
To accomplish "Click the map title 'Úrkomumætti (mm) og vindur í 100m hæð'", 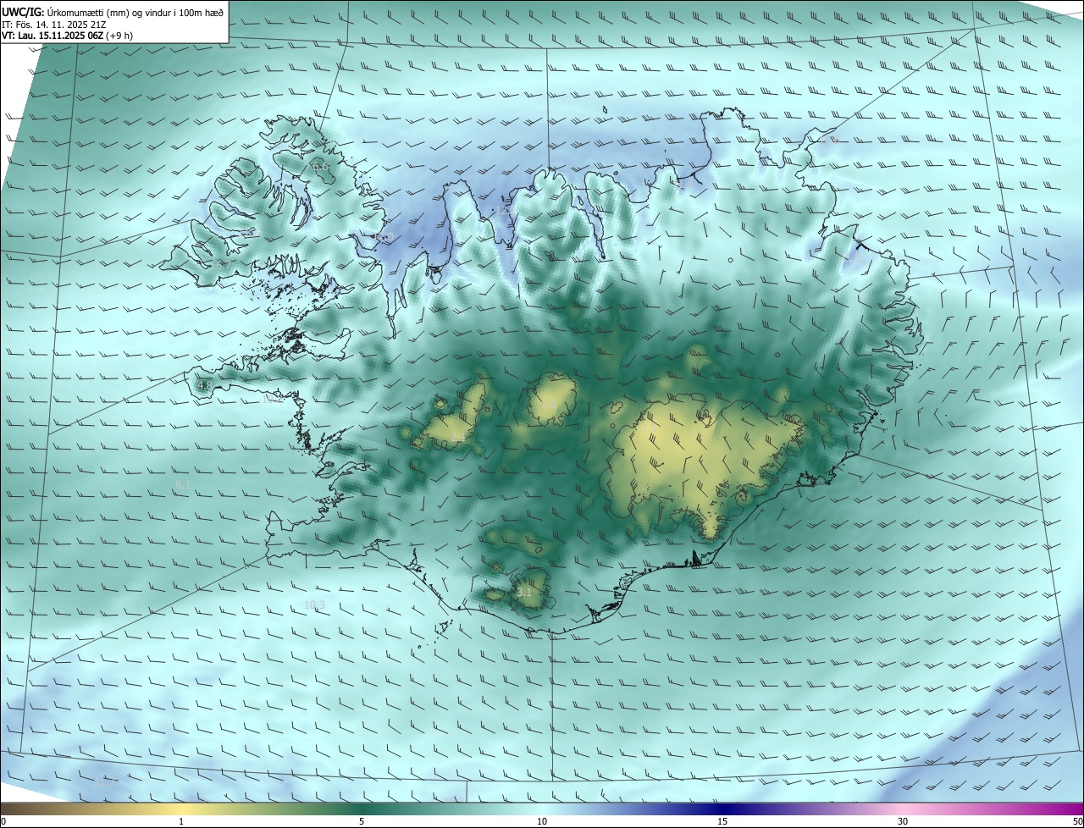I will [x=135, y=11].
